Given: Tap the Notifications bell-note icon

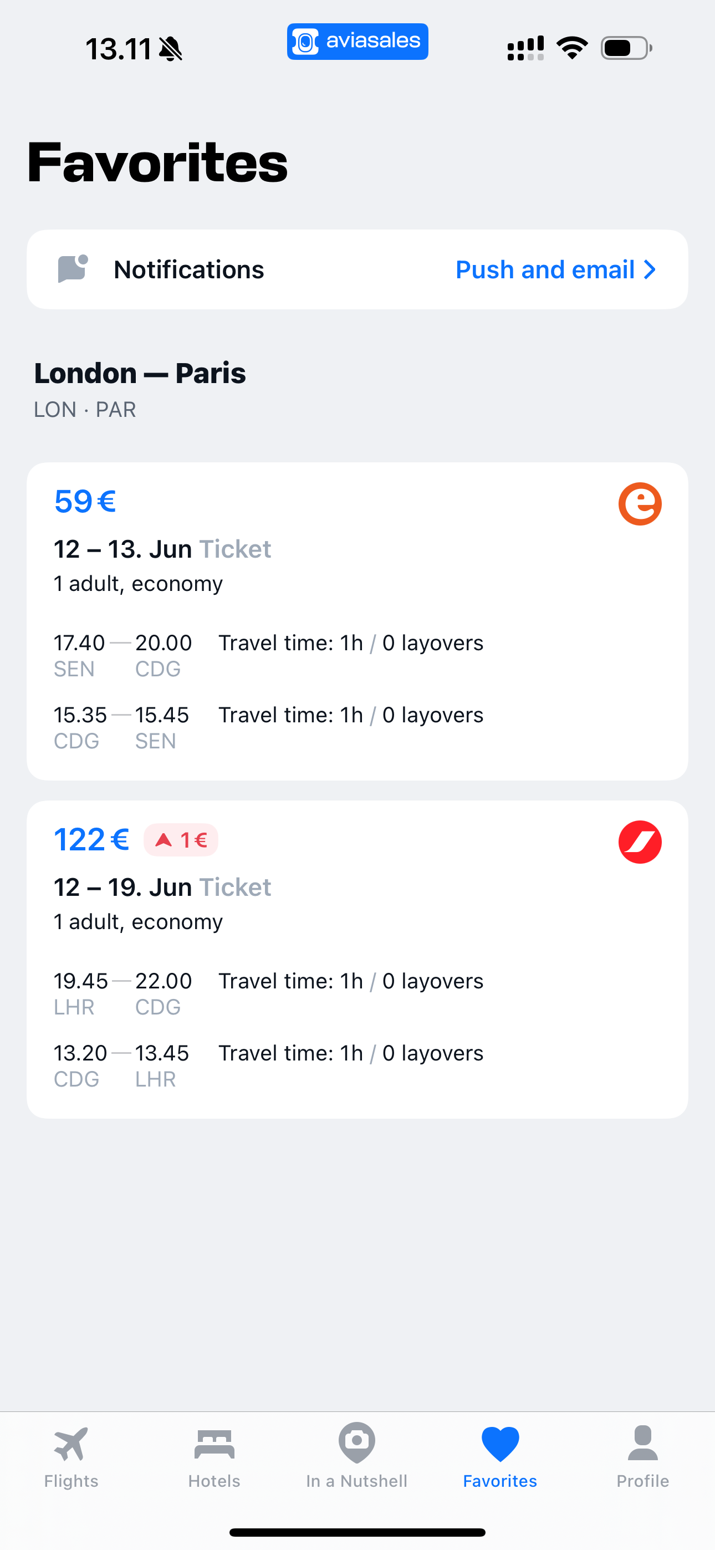Looking at the screenshot, I should (73, 269).
